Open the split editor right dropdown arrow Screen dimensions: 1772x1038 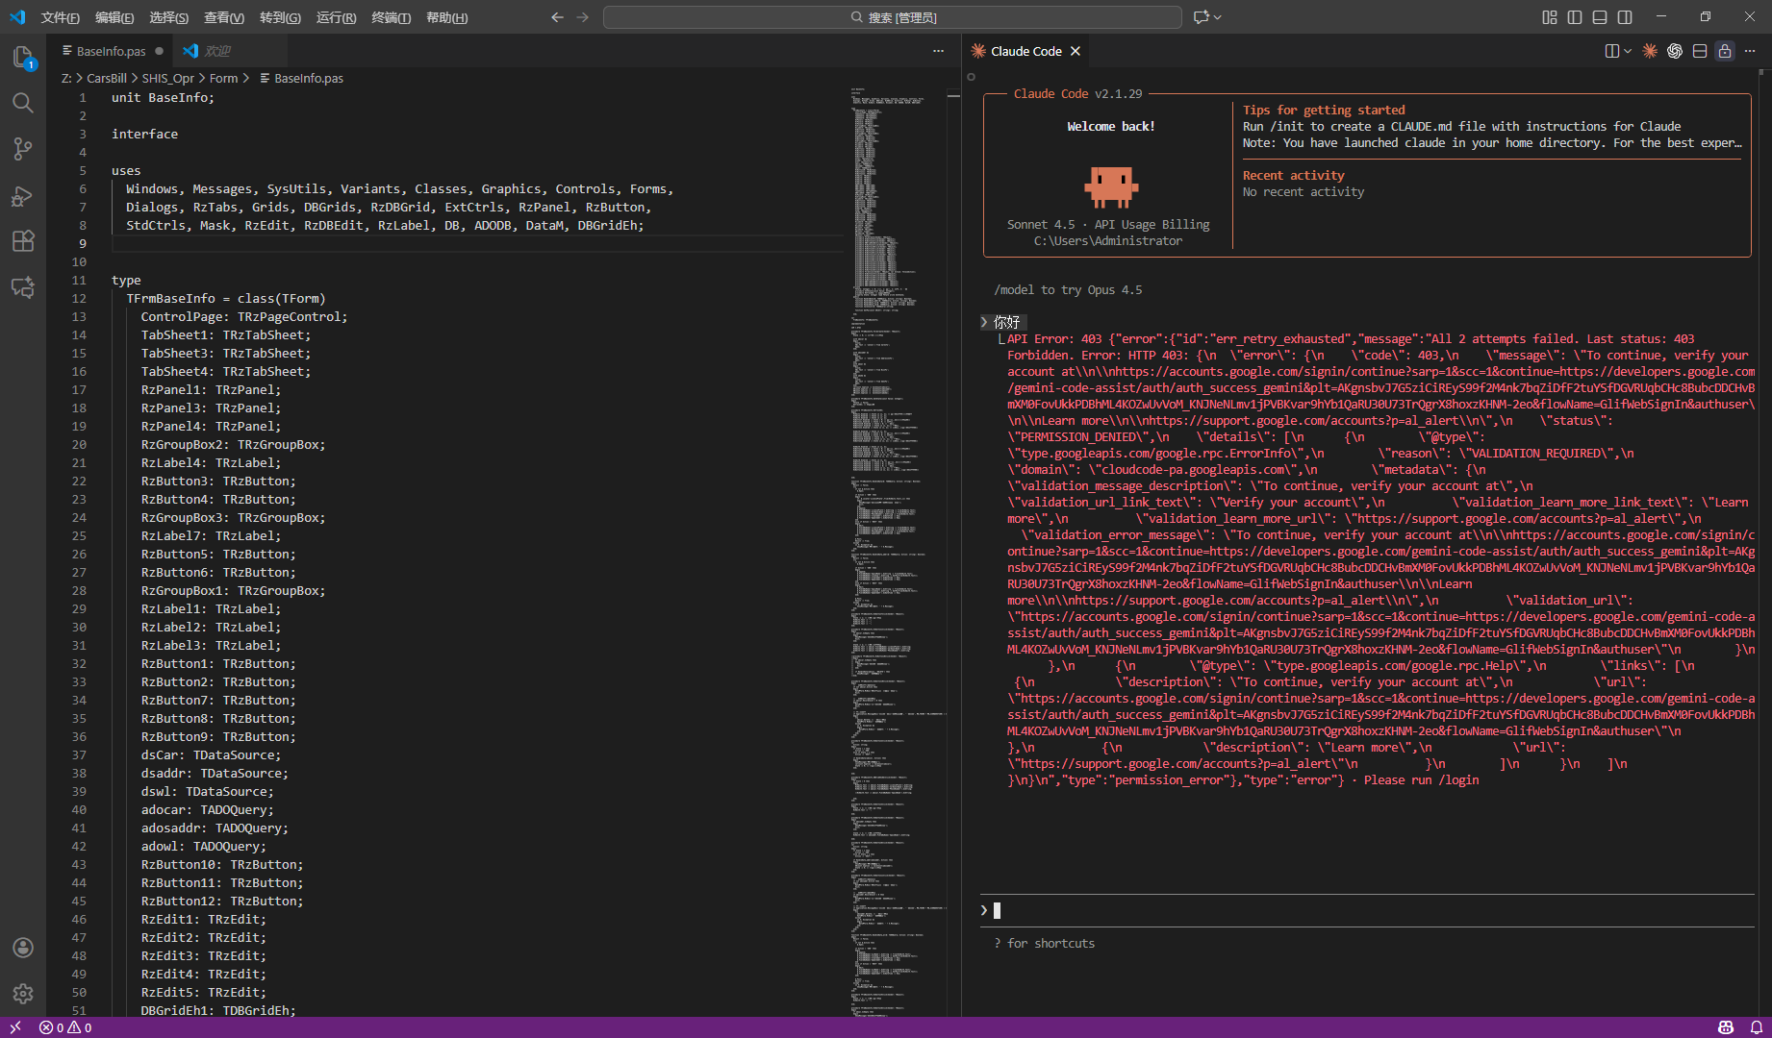[x=1628, y=51]
